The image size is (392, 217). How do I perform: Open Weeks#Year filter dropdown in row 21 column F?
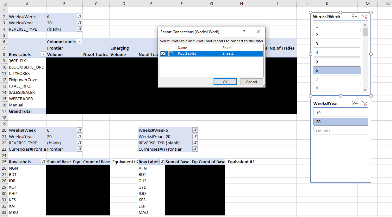tap(195, 136)
